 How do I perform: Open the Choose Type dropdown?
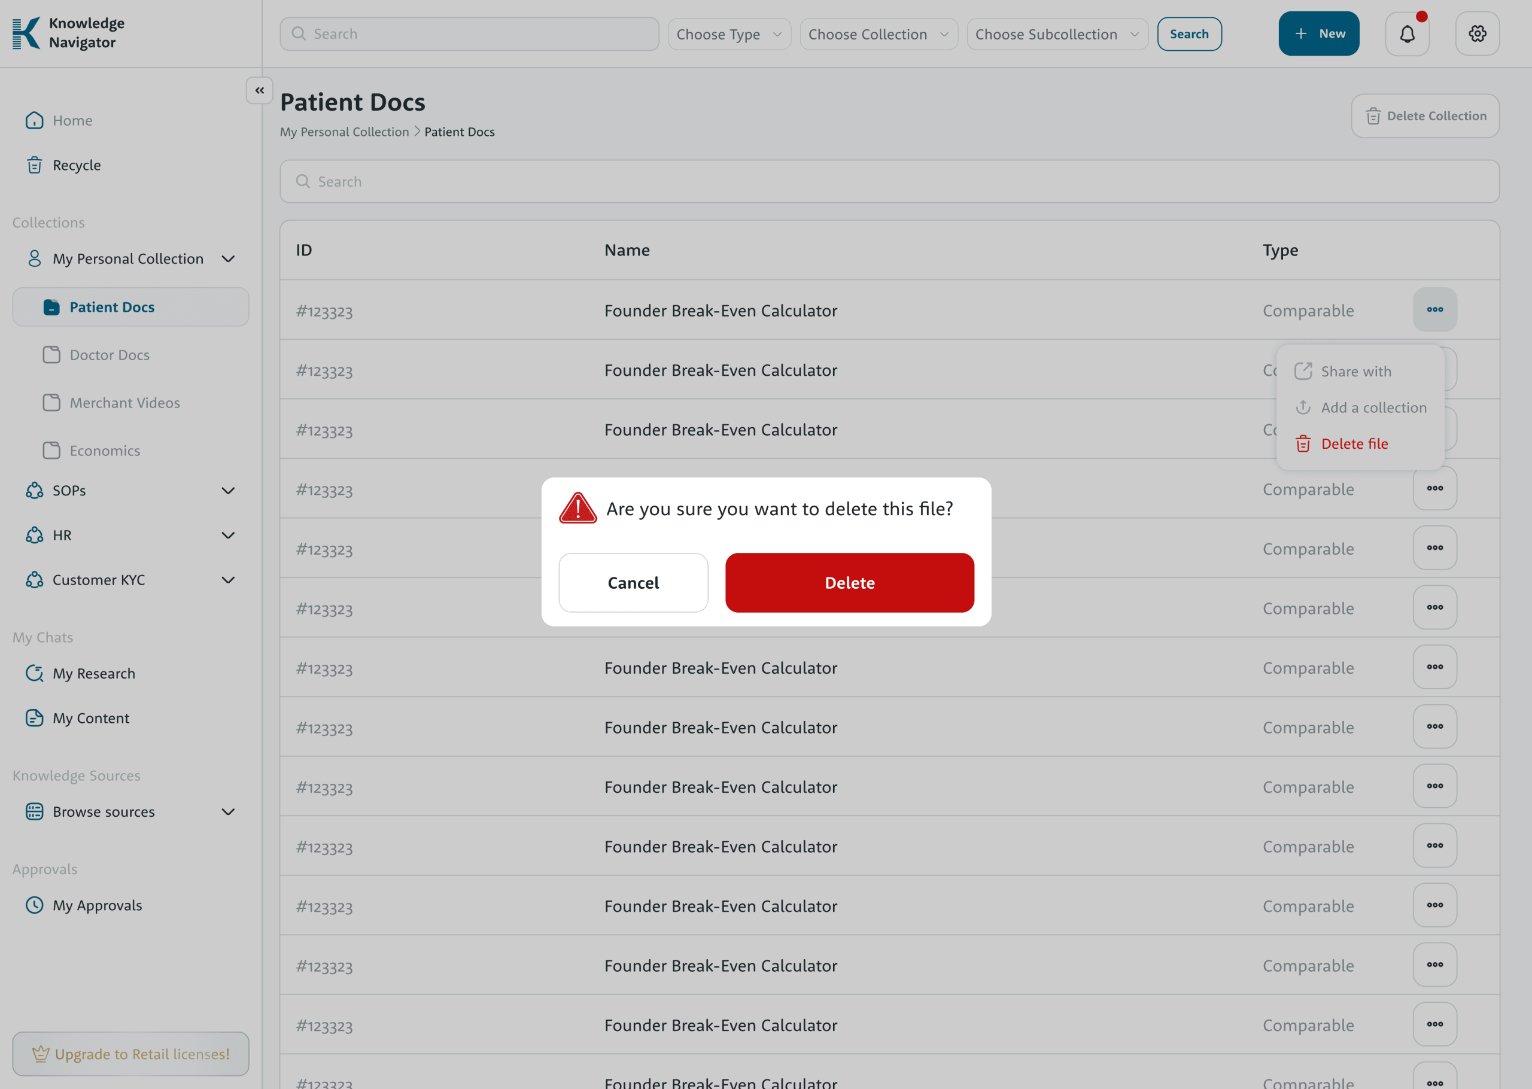729,34
